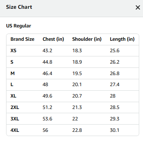Click the Length (in) column header
Screen dimensions: 143x141
click(x=122, y=39)
